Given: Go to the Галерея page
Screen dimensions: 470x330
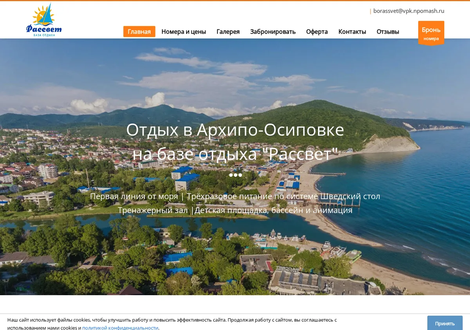Looking at the screenshot, I should pyautogui.click(x=228, y=32).
